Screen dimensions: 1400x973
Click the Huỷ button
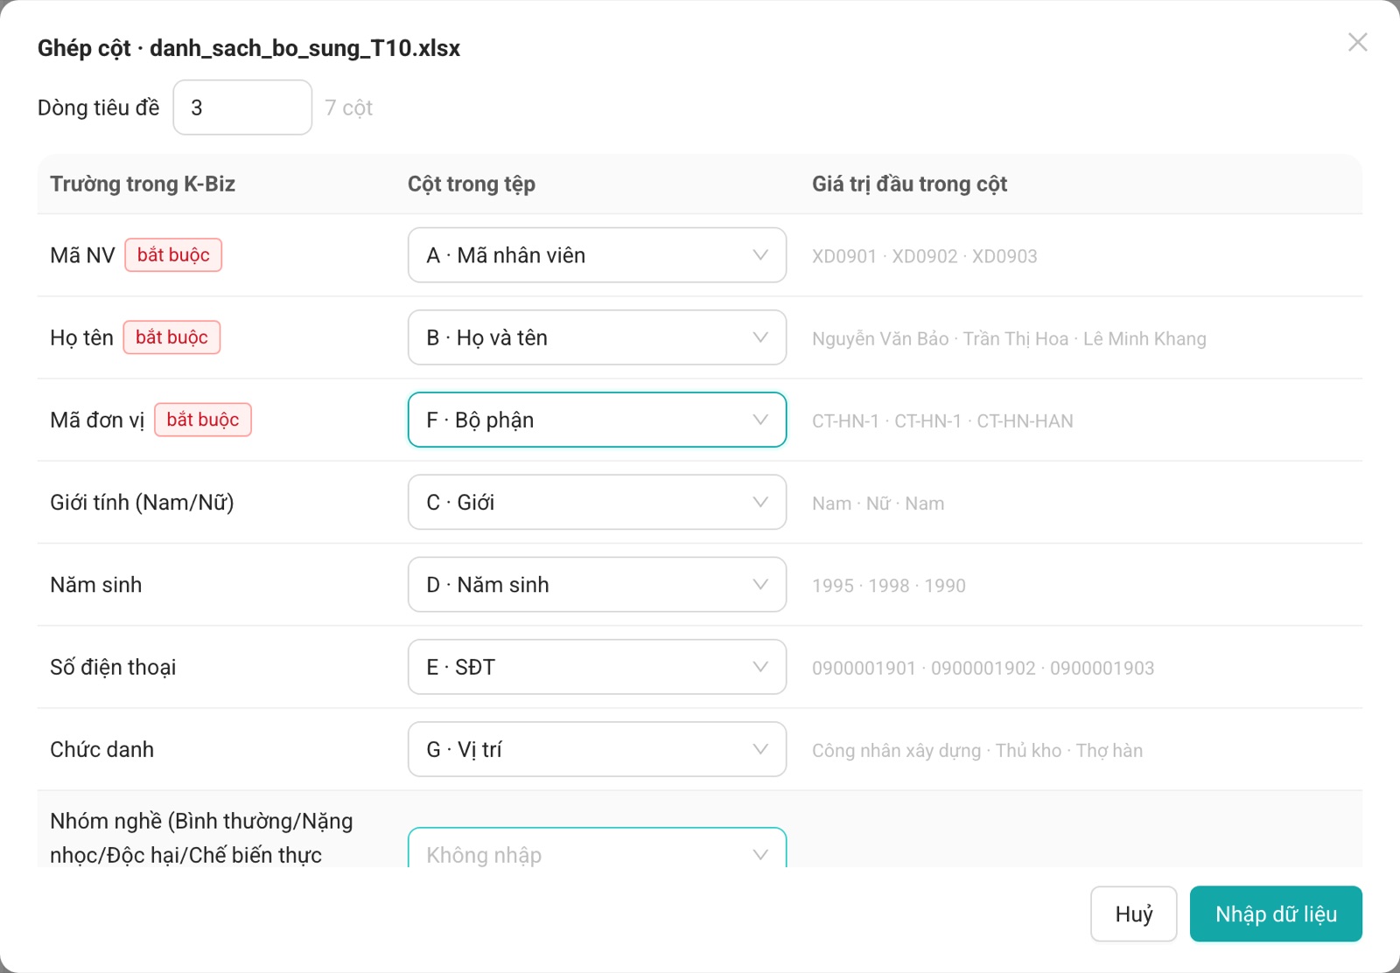point(1133,914)
